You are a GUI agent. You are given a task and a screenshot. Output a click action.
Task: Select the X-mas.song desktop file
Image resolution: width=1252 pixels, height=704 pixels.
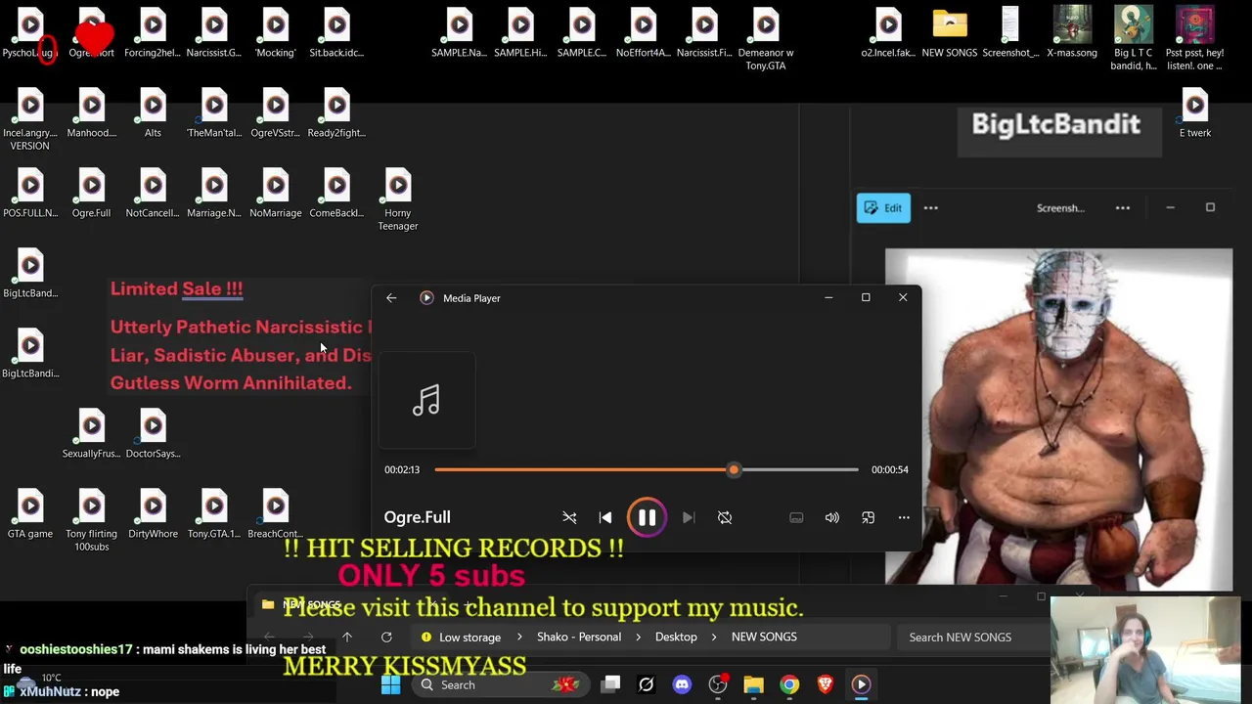[1072, 32]
